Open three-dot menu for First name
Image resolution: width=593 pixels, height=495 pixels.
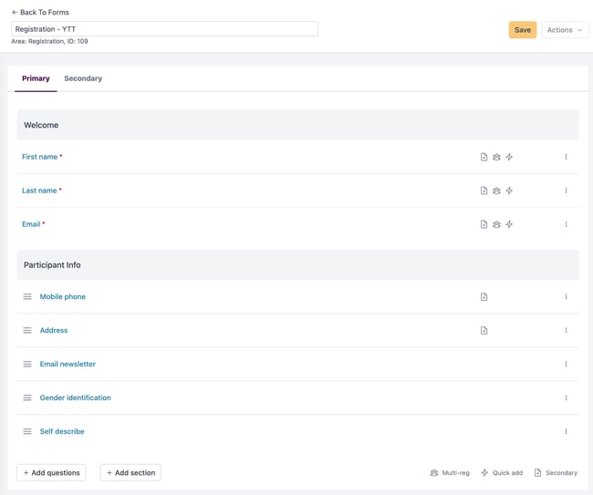click(x=566, y=157)
